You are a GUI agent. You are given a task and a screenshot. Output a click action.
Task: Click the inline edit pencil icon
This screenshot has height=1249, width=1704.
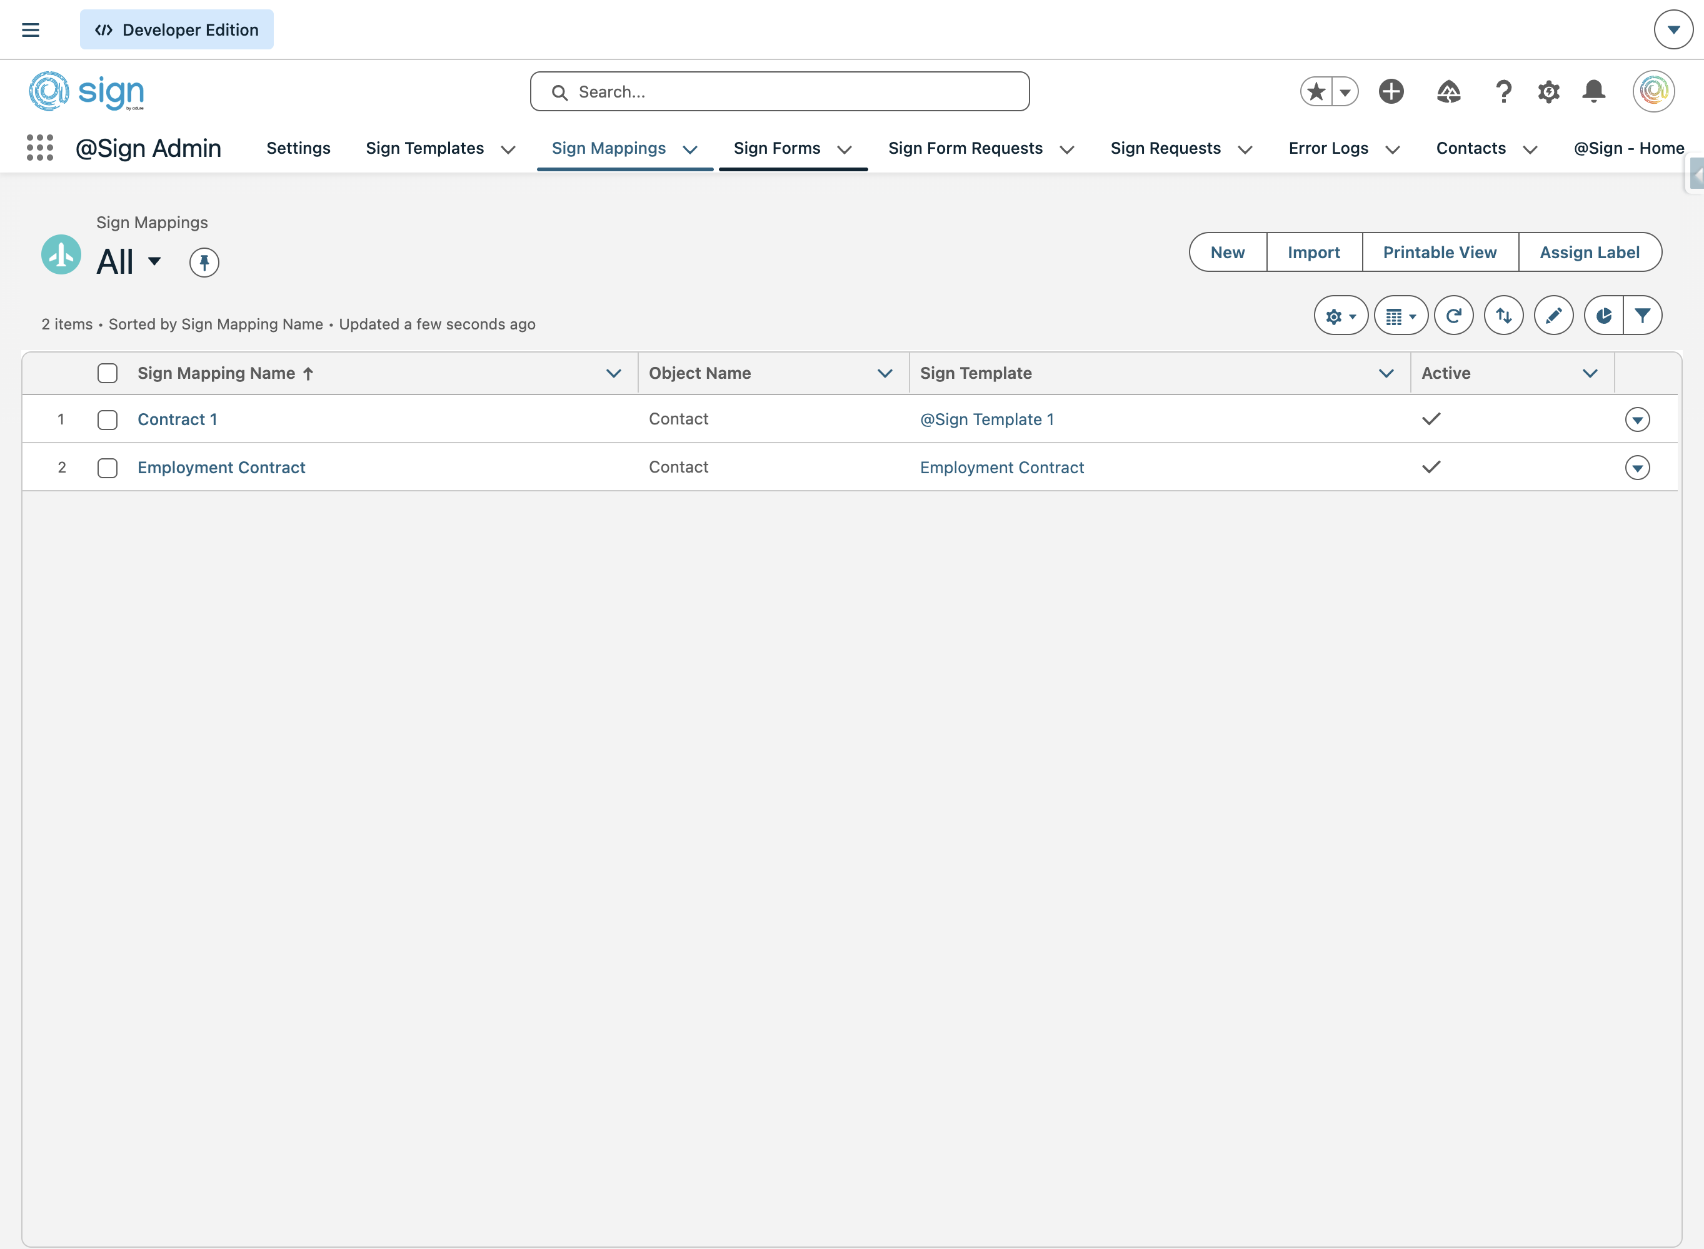coord(1553,315)
